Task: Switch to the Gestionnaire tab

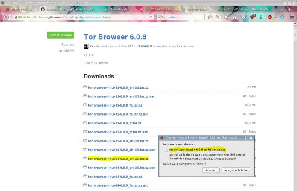Action: (x=162, y=9)
